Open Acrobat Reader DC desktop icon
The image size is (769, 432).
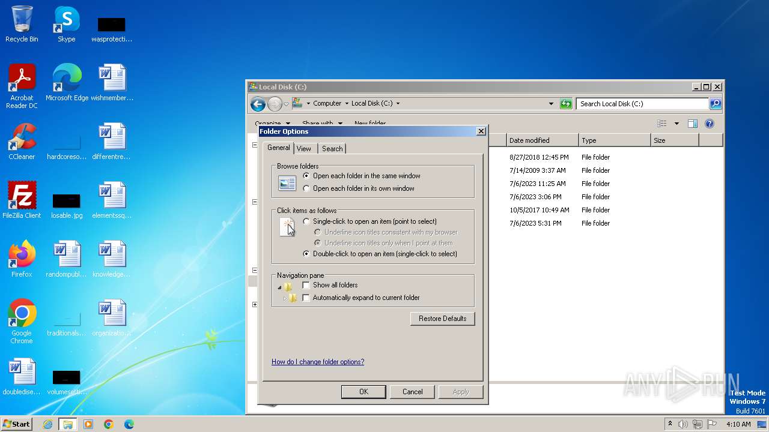22,86
